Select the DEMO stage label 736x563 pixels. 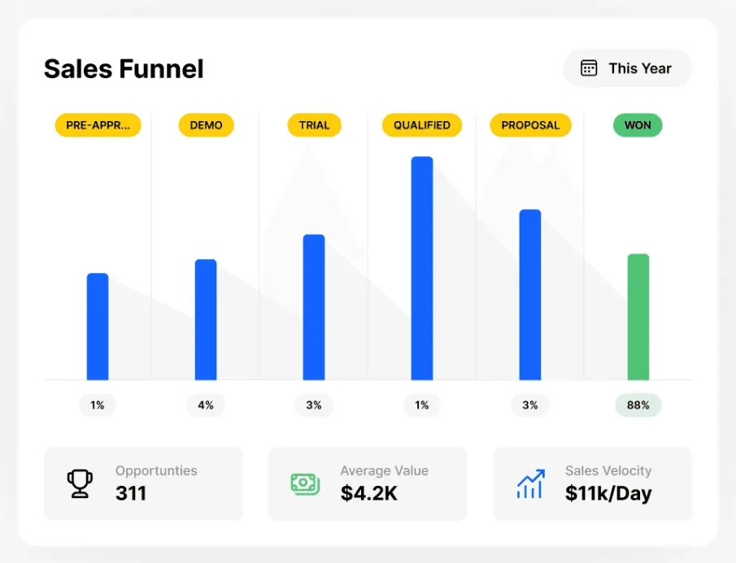[x=206, y=125]
